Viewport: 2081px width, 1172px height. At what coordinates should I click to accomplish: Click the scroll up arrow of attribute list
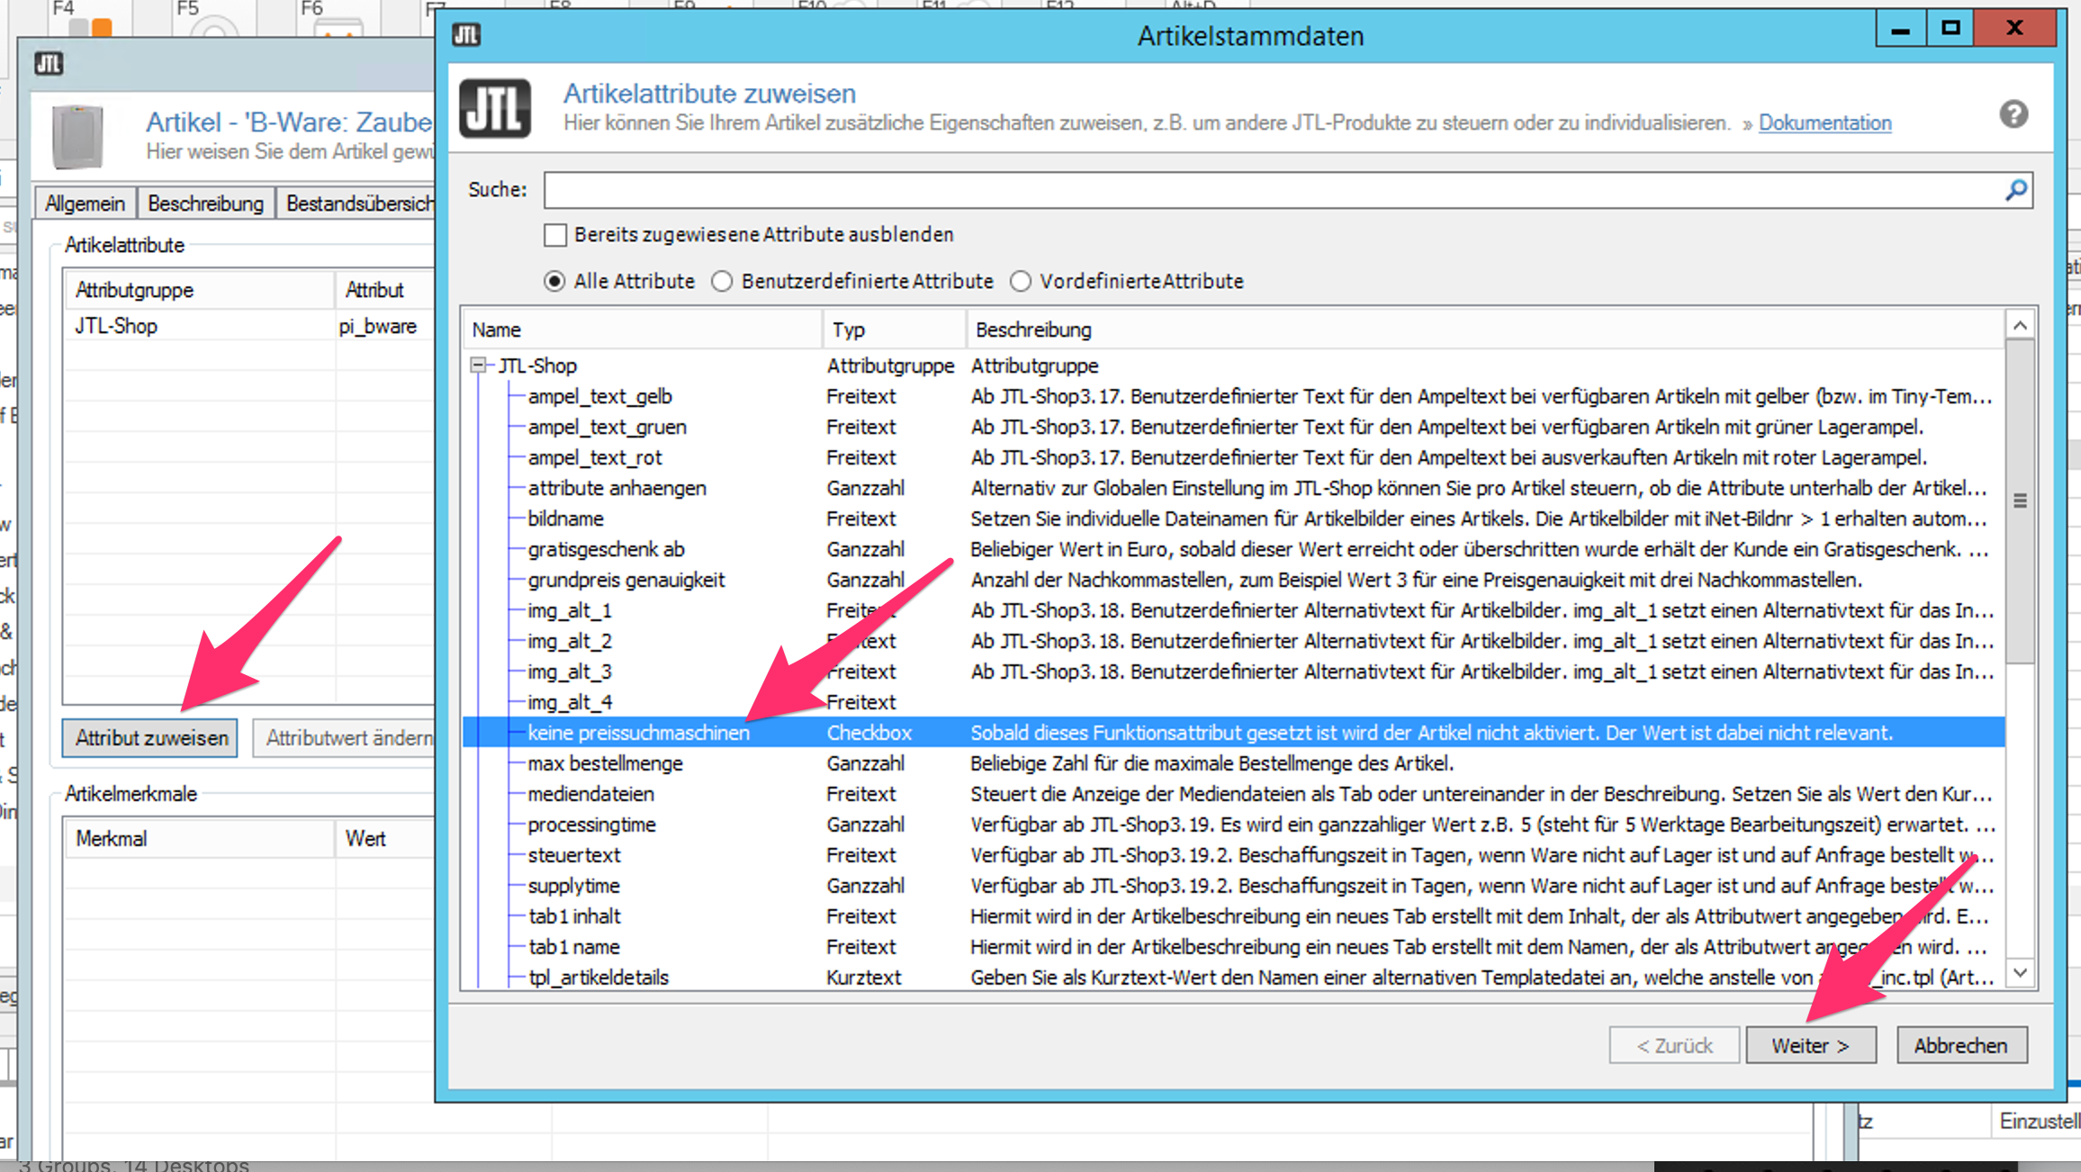pyautogui.click(x=2020, y=326)
